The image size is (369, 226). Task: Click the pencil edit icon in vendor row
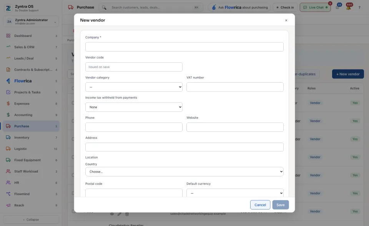click(119, 214)
